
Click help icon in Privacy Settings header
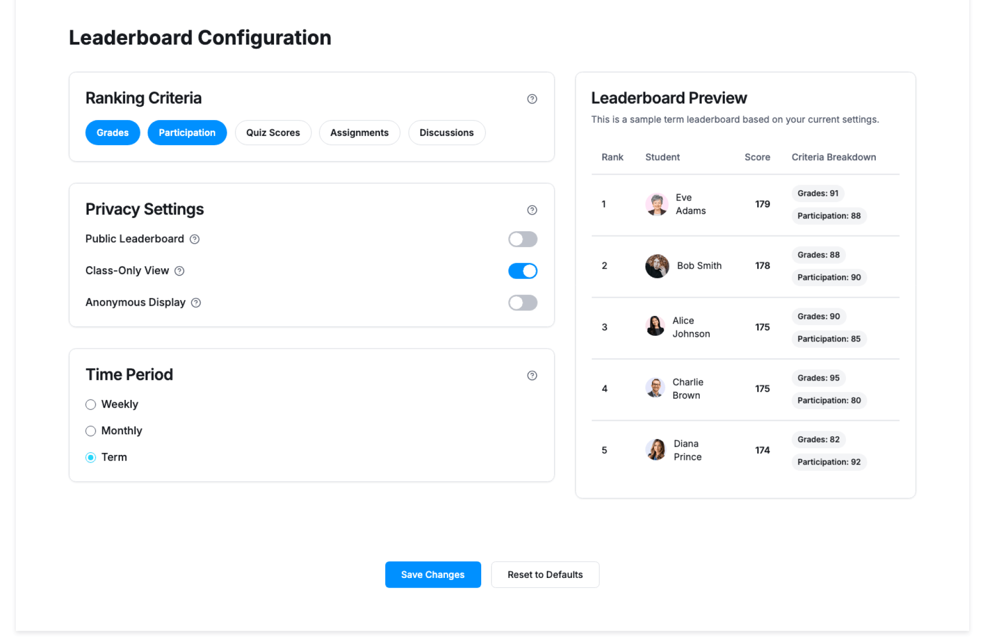[532, 210]
